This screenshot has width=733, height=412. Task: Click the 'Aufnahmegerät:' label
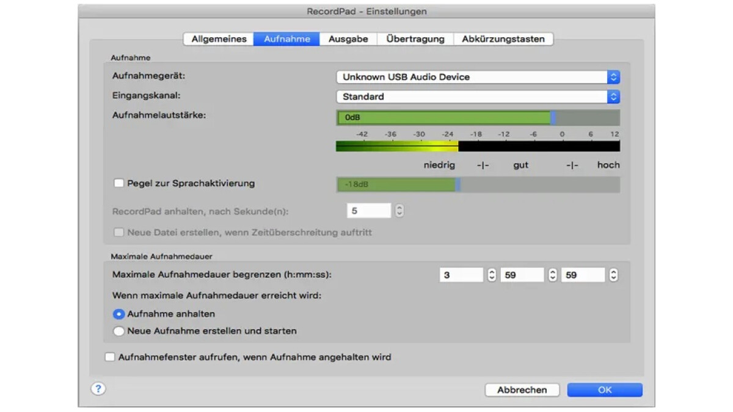pyautogui.click(x=148, y=77)
